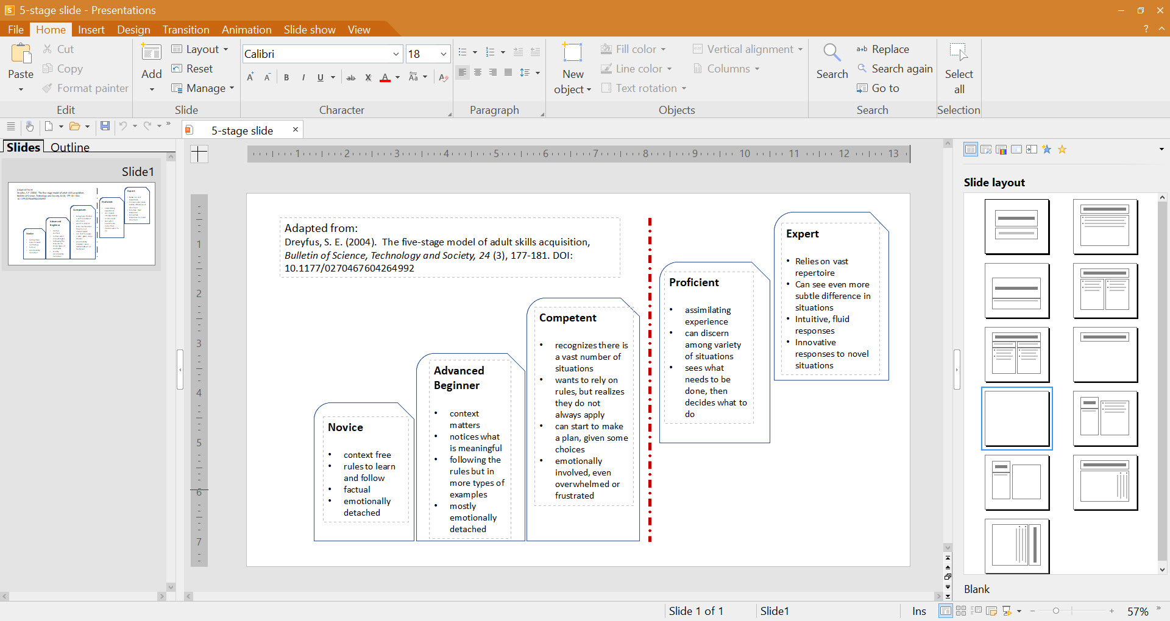Click the new document icon in quick toolbar
The height and width of the screenshot is (621, 1170).
coord(49,126)
